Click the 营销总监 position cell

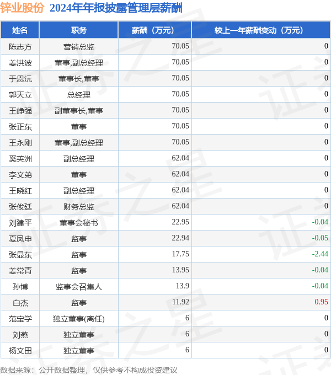click(x=79, y=47)
